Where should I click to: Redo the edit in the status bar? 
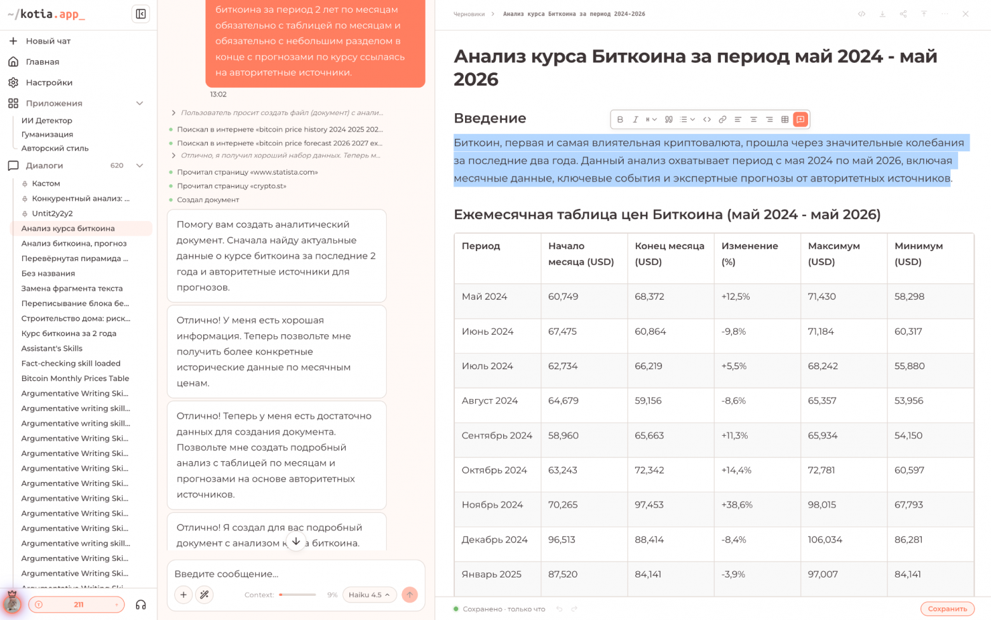click(574, 609)
